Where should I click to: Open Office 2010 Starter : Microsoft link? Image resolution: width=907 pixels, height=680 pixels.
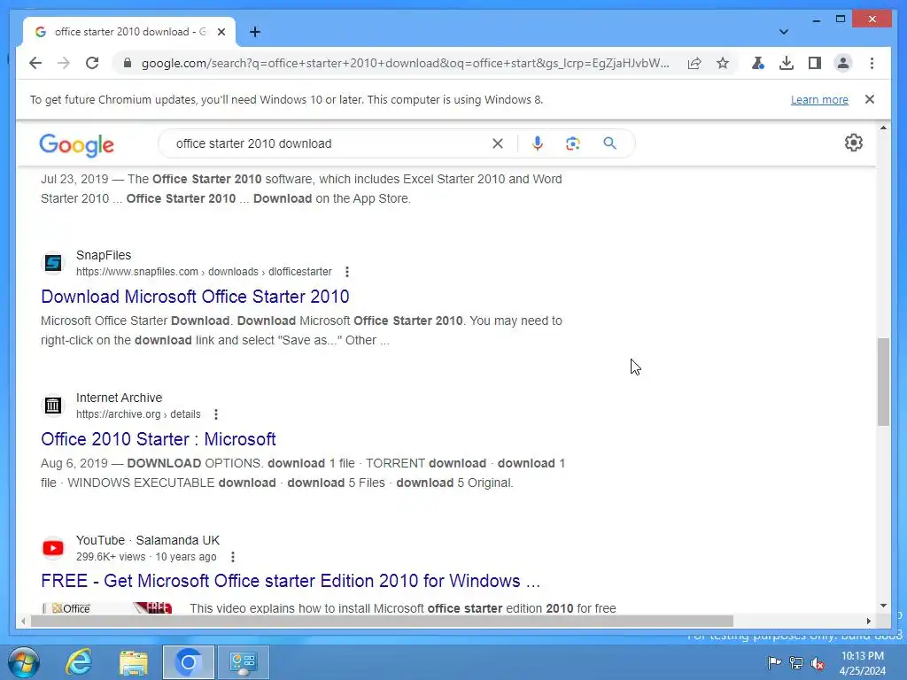point(158,439)
